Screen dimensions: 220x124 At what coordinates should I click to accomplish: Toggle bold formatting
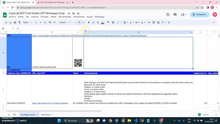coord(89,22)
